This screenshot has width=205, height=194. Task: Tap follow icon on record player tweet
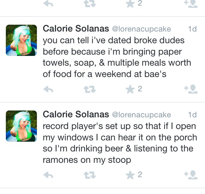coord(191,175)
